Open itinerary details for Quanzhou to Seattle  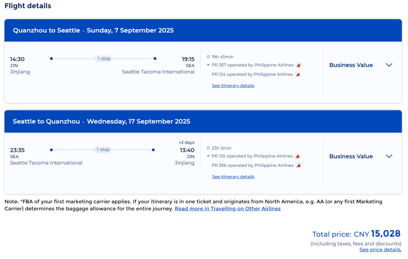233,86
